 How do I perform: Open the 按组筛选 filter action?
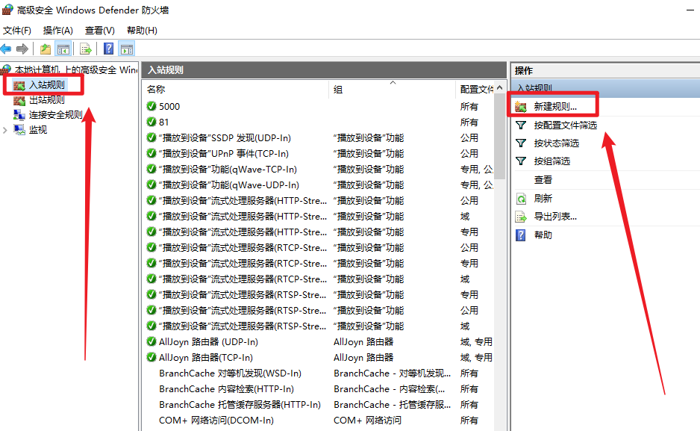pyautogui.click(x=551, y=161)
